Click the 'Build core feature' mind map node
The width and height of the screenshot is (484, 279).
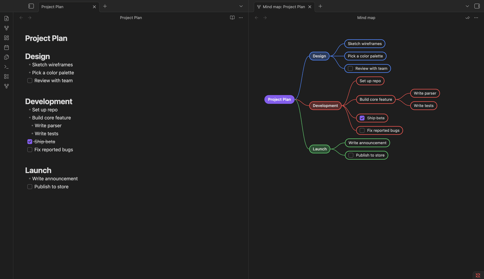click(376, 99)
